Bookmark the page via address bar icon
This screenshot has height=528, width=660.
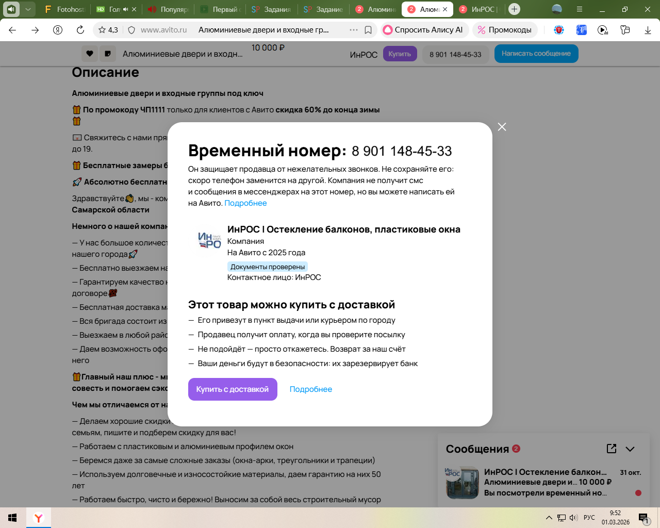368,30
